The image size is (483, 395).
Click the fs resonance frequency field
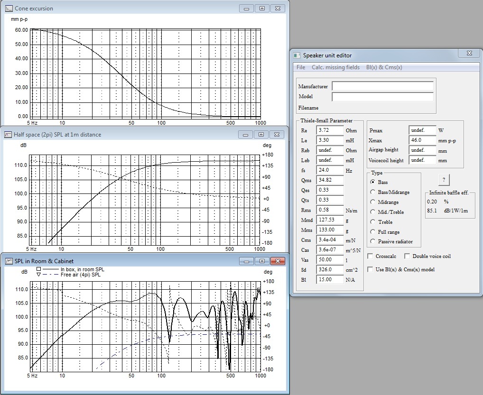click(330, 170)
